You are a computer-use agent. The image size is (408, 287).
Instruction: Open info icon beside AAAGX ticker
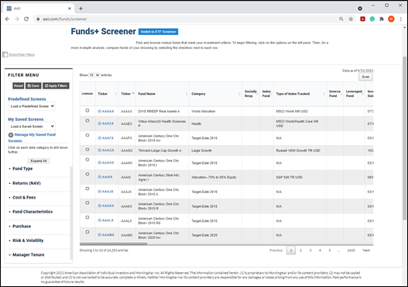click(99, 150)
